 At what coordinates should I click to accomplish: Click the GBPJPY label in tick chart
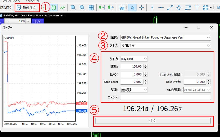click(x=9, y=38)
